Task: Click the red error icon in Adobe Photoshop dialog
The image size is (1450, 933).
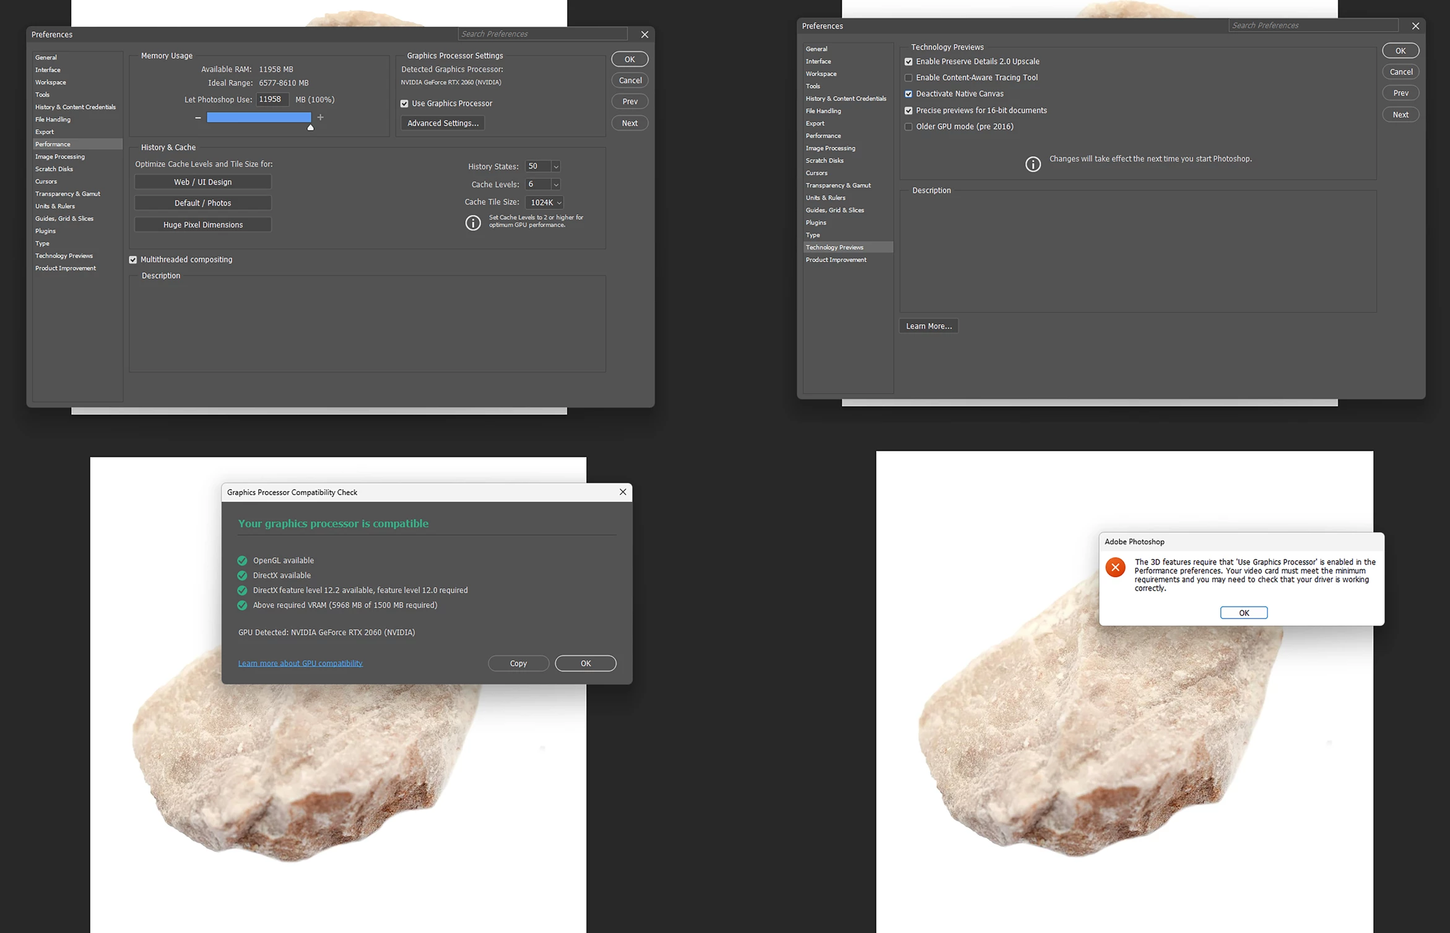Action: (1115, 567)
